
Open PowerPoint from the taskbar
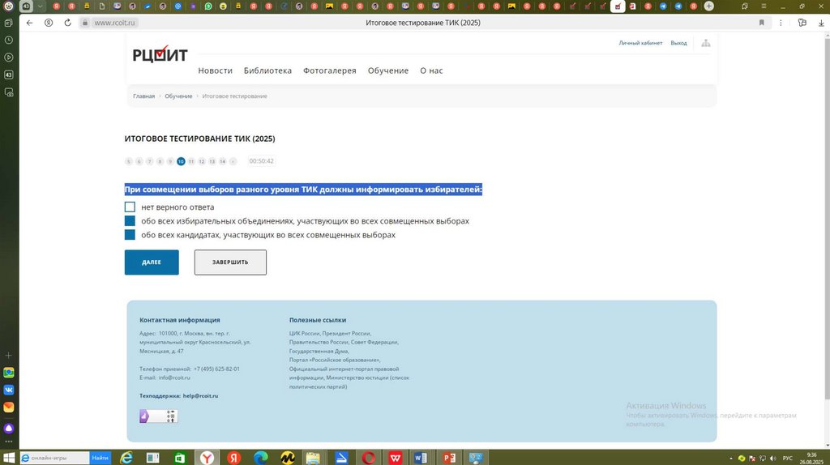tap(449, 458)
